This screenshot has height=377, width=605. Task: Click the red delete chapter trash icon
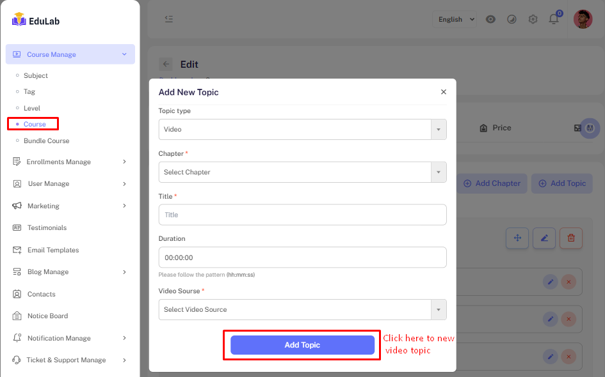pyautogui.click(x=571, y=238)
